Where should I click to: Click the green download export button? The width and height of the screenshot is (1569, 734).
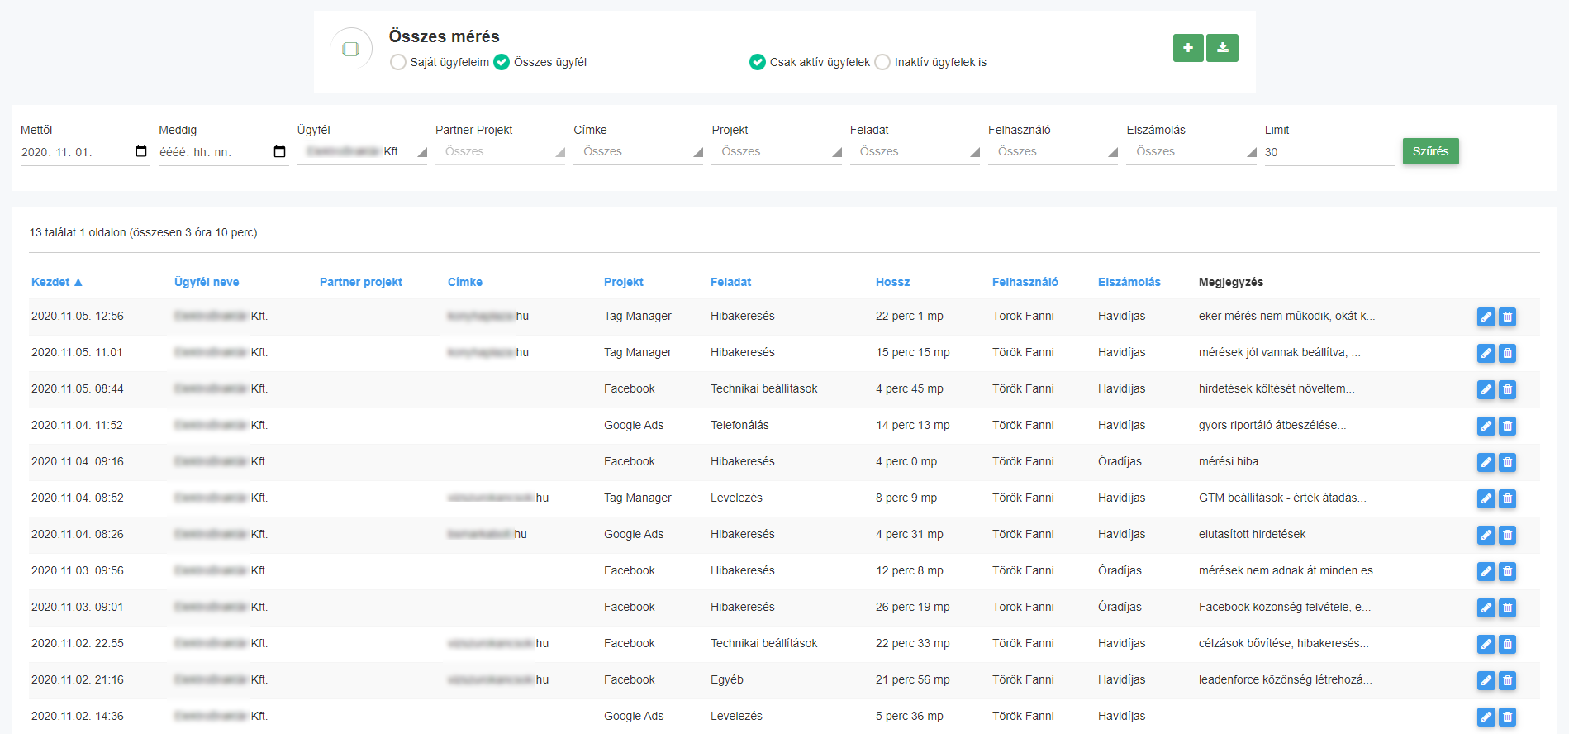click(1222, 48)
